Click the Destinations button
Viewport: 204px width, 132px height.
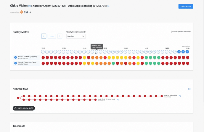tap(186, 6)
